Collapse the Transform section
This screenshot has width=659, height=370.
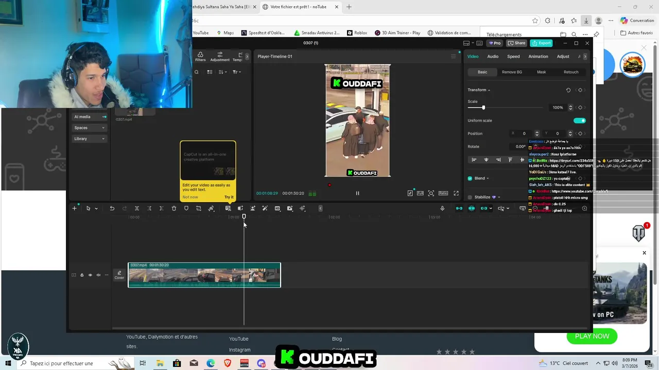[x=489, y=90]
